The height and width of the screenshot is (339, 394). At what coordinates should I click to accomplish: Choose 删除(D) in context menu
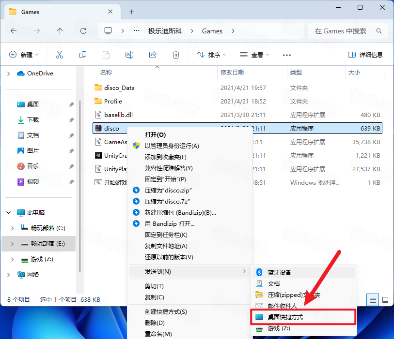(x=190, y=323)
